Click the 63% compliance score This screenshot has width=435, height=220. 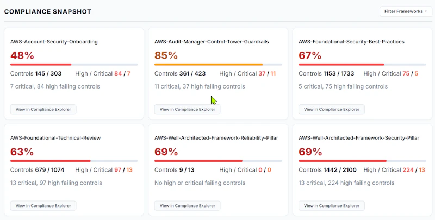click(x=22, y=152)
